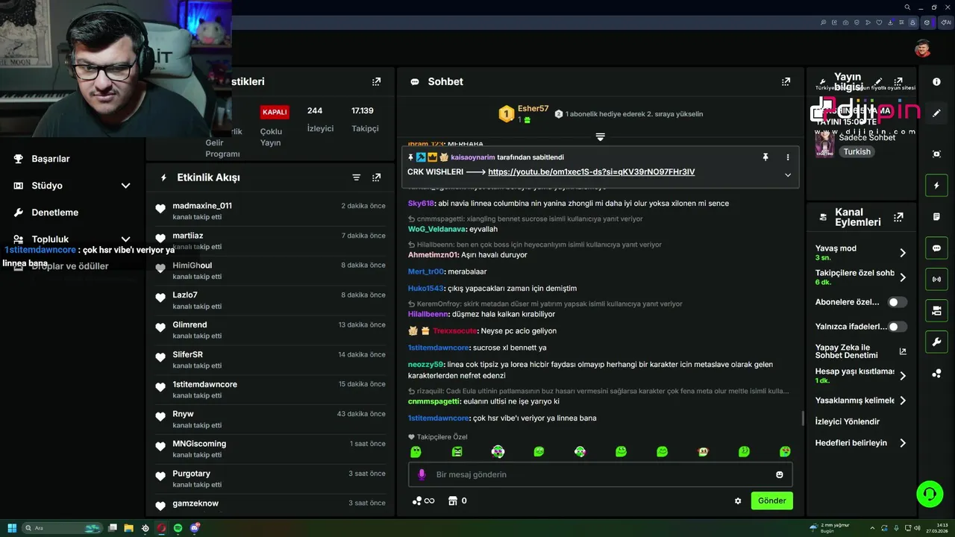This screenshot has height=537, width=955.
Task: Click the clip capture quick action
Action: [x=936, y=154]
